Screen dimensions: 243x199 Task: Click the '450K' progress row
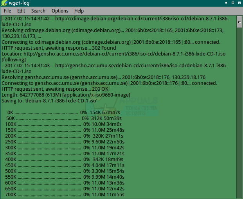pos(65,165)
